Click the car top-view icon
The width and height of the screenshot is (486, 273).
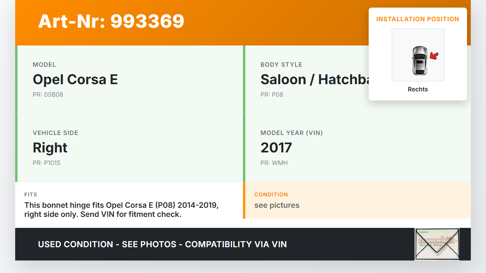[419, 60]
